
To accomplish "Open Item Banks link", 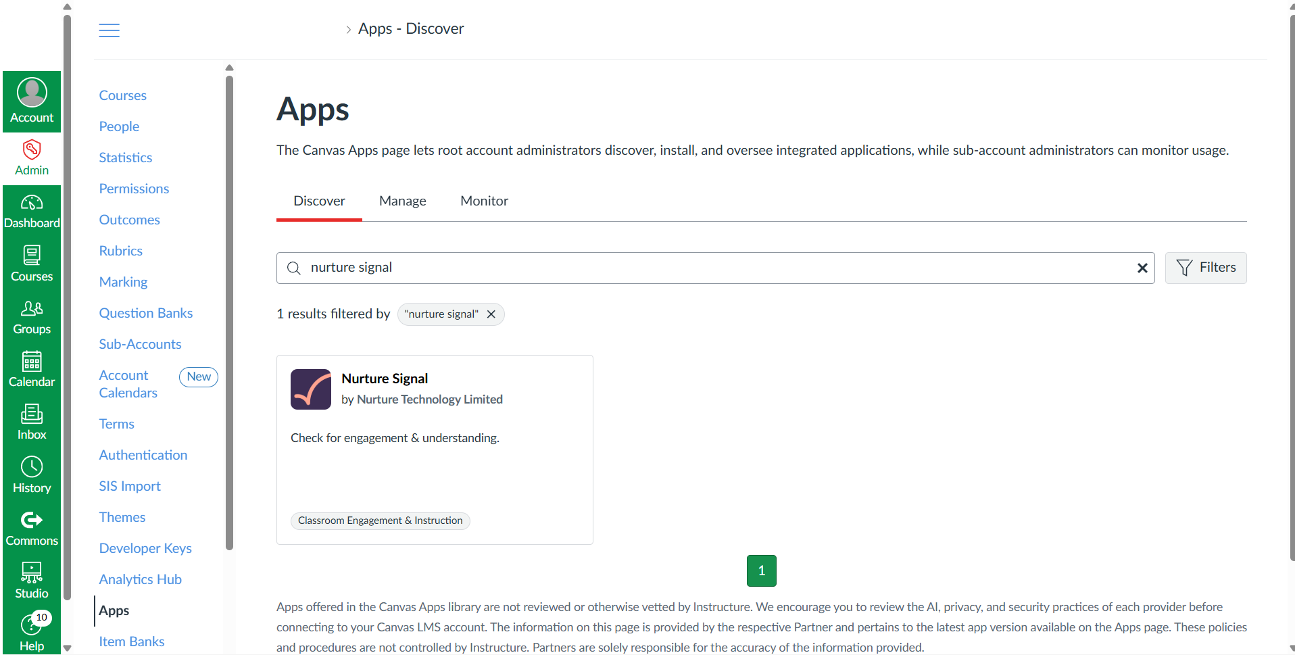I will (132, 641).
